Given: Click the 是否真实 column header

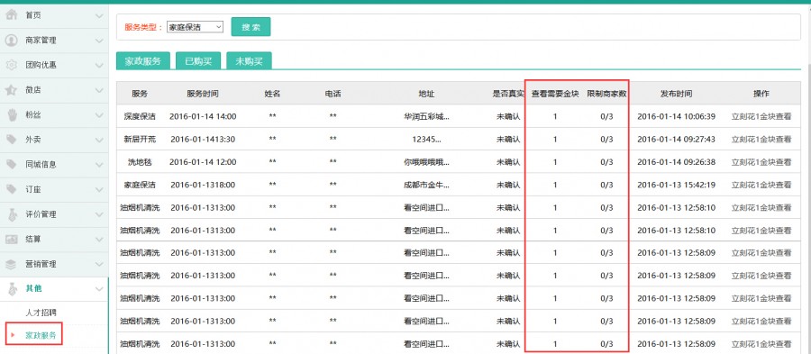Looking at the screenshot, I should tap(508, 94).
